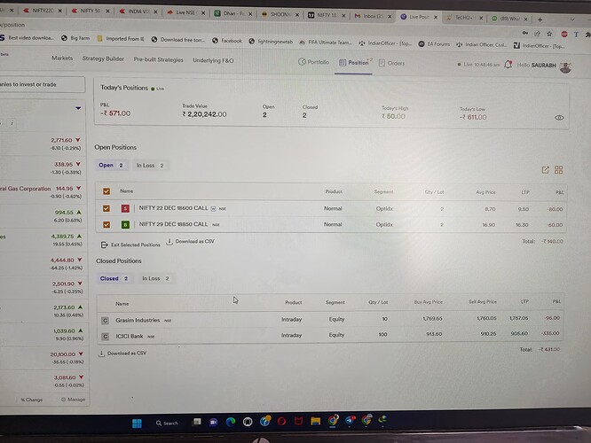Switch to the INDIA VIX browser tab

(x=138, y=12)
